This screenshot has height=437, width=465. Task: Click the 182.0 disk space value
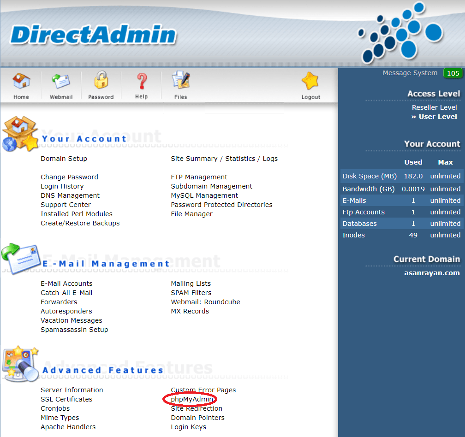coord(413,176)
